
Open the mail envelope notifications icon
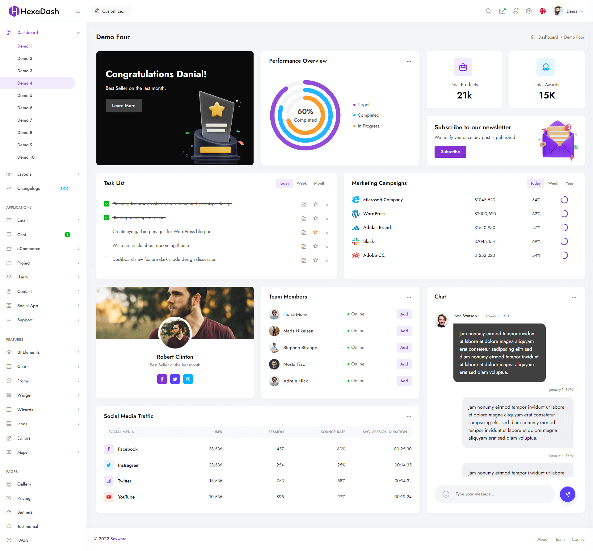coord(502,11)
